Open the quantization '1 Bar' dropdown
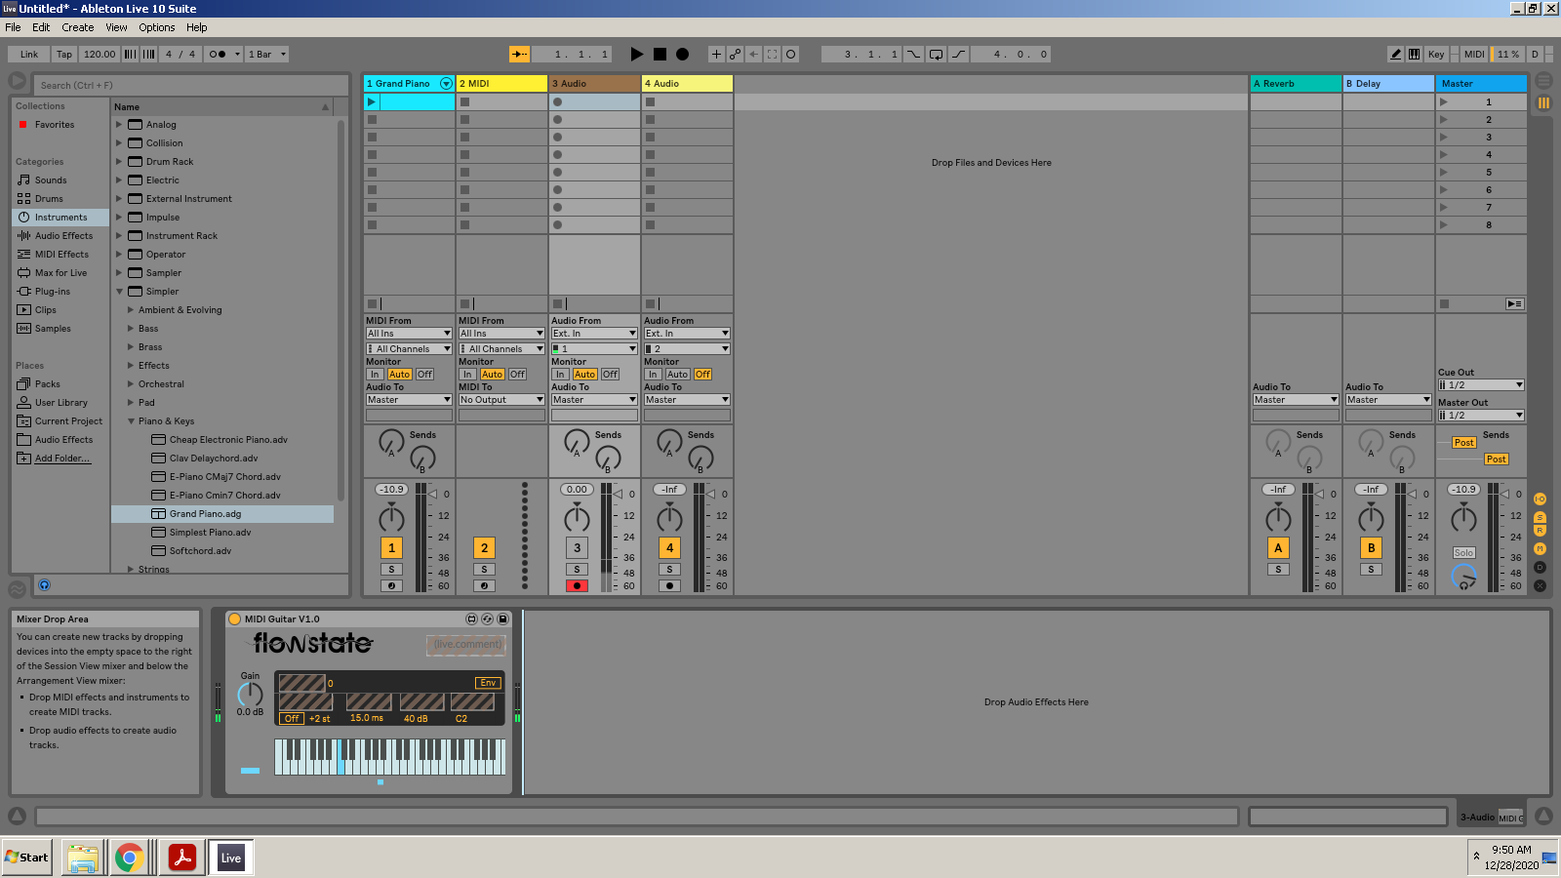The height and width of the screenshot is (878, 1561). click(266, 55)
